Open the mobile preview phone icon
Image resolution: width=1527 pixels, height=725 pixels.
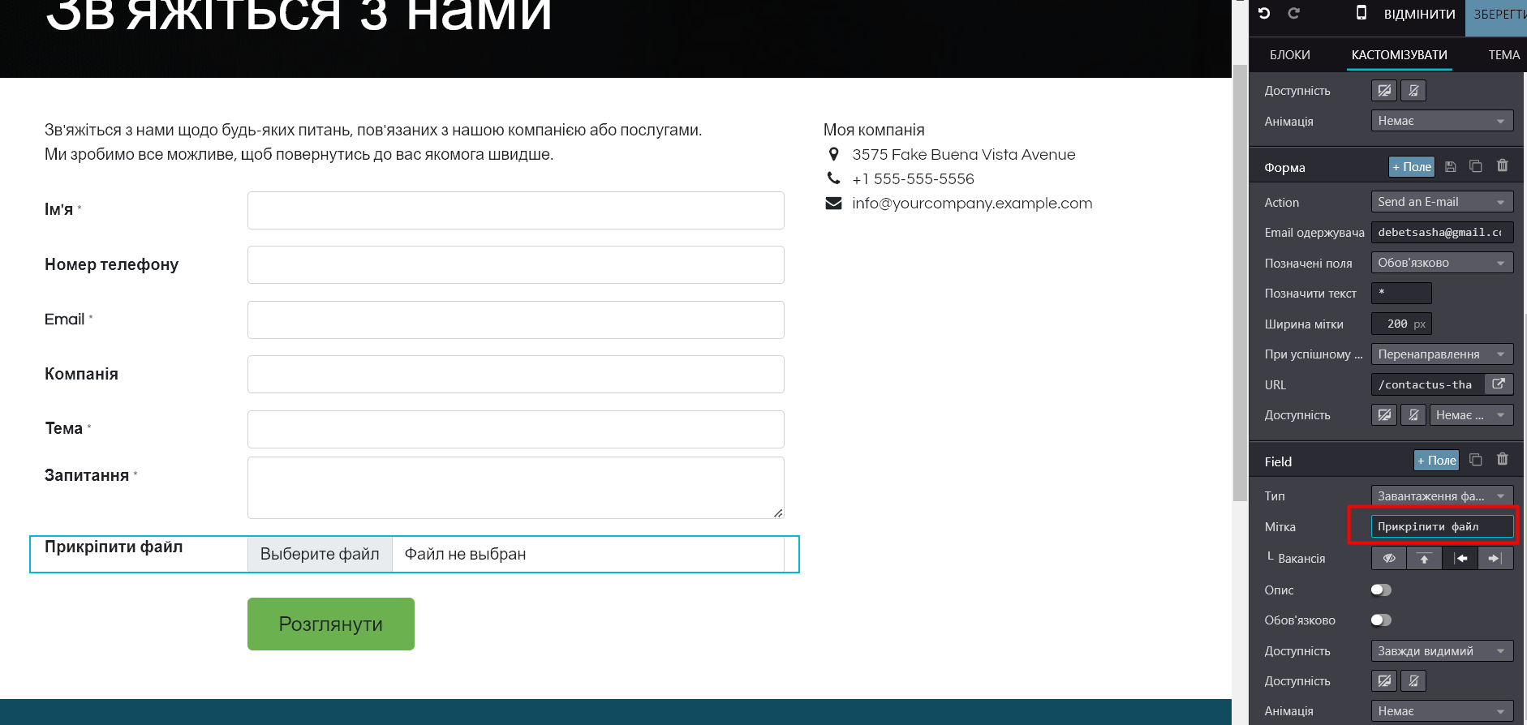click(x=1361, y=13)
